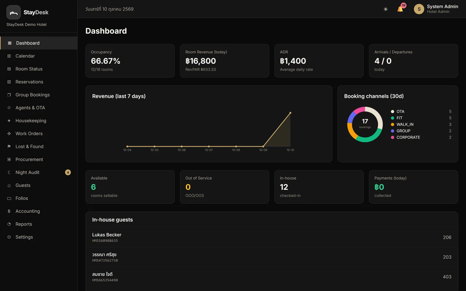This screenshot has width=466, height=291.
Task: Open Procurement label in sidebar
Action: [29, 159]
